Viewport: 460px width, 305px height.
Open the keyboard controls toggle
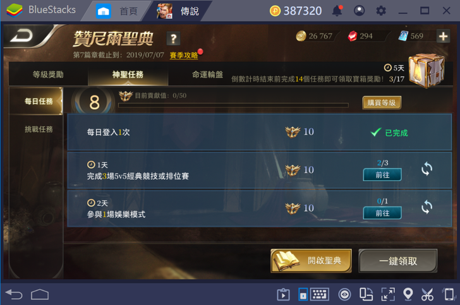320,294
